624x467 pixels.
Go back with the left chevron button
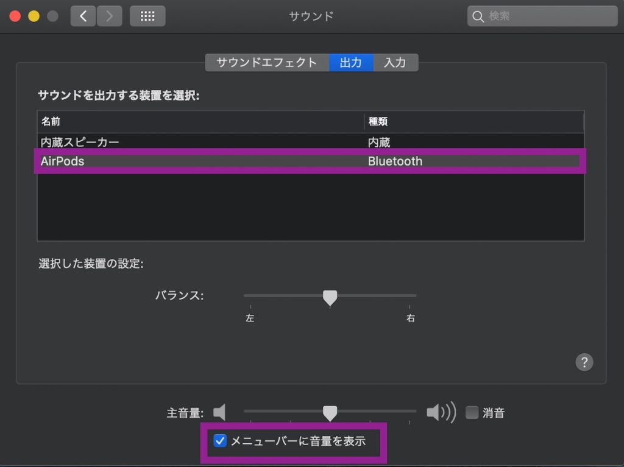click(83, 16)
